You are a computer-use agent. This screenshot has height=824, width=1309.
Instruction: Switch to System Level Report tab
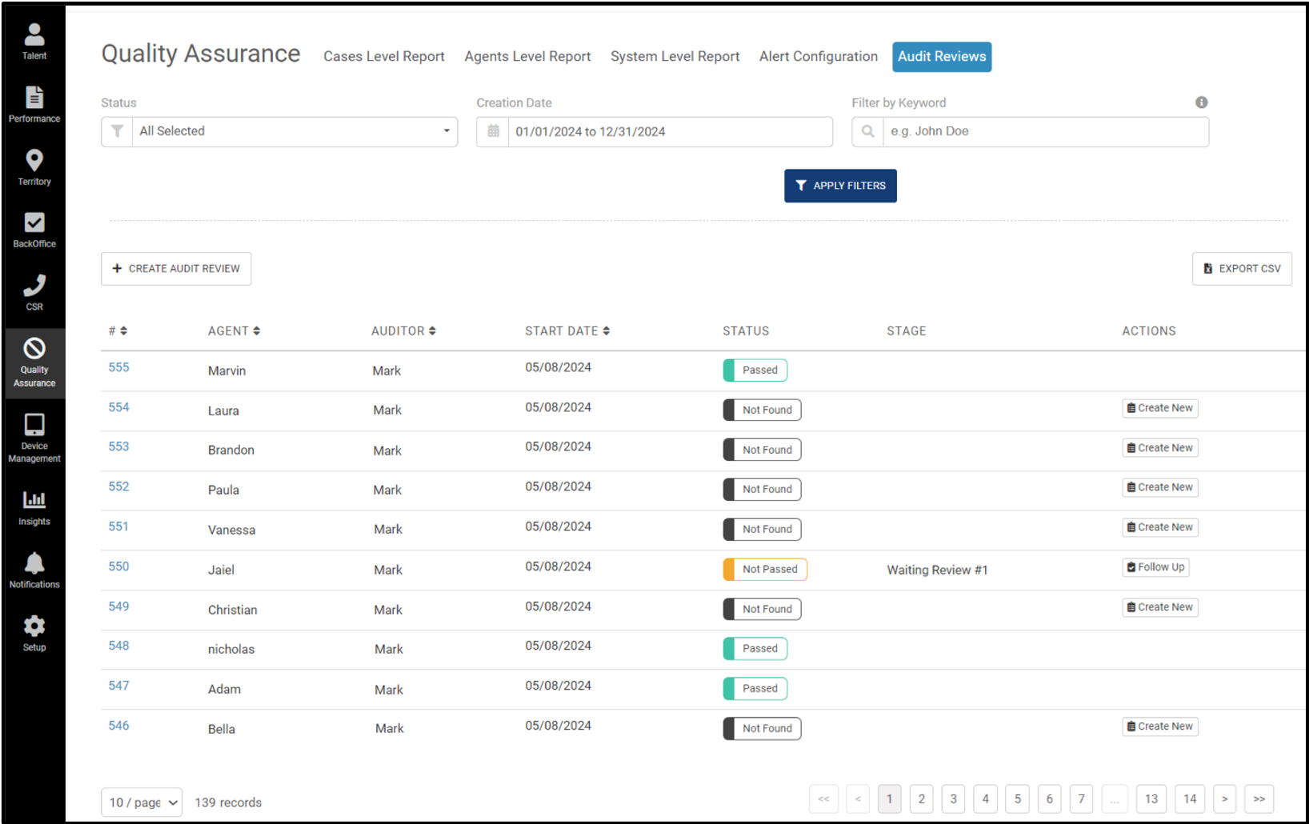[x=675, y=57]
